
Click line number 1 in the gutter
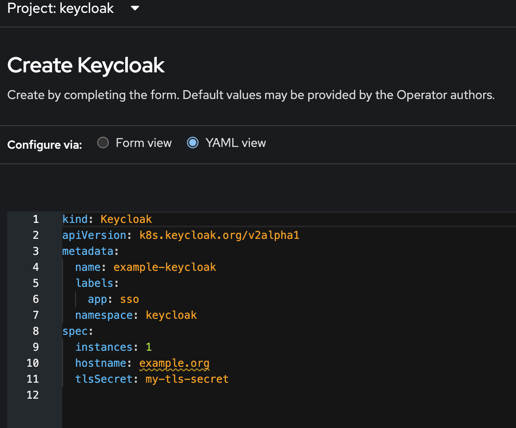click(x=36, y=219)
